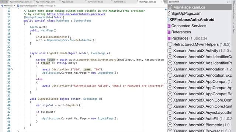The height and width of the screenshot is (132, 236).
Task: Click the editor's vertical scrollbar overview strip
Action: pos(166,70)
